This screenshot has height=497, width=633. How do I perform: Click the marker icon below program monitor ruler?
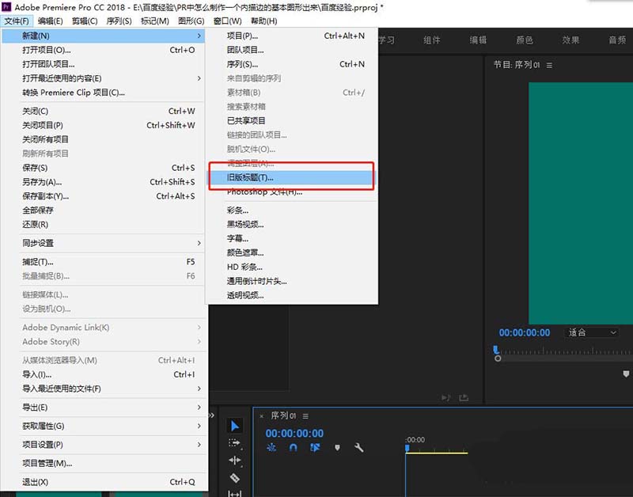(626, 374)
